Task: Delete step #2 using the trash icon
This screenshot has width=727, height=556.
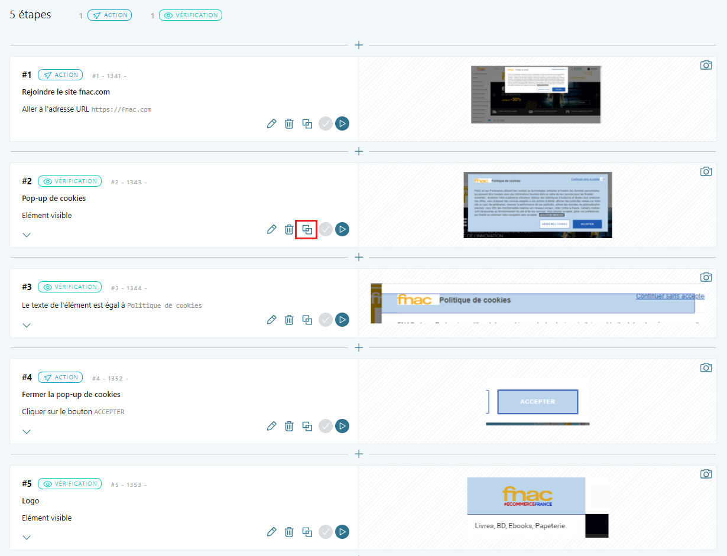Action: [289, 229]
